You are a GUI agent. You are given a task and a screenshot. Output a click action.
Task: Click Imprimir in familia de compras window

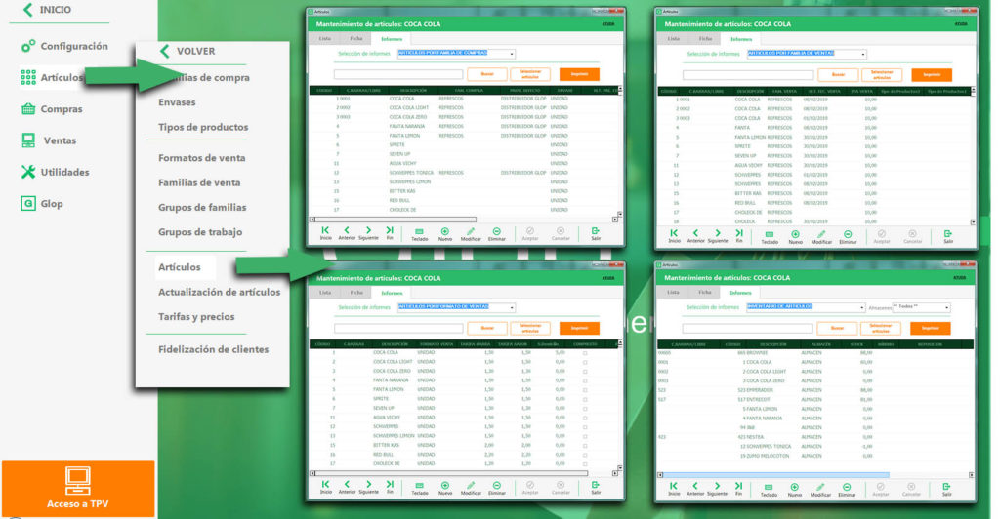(579, 74)
